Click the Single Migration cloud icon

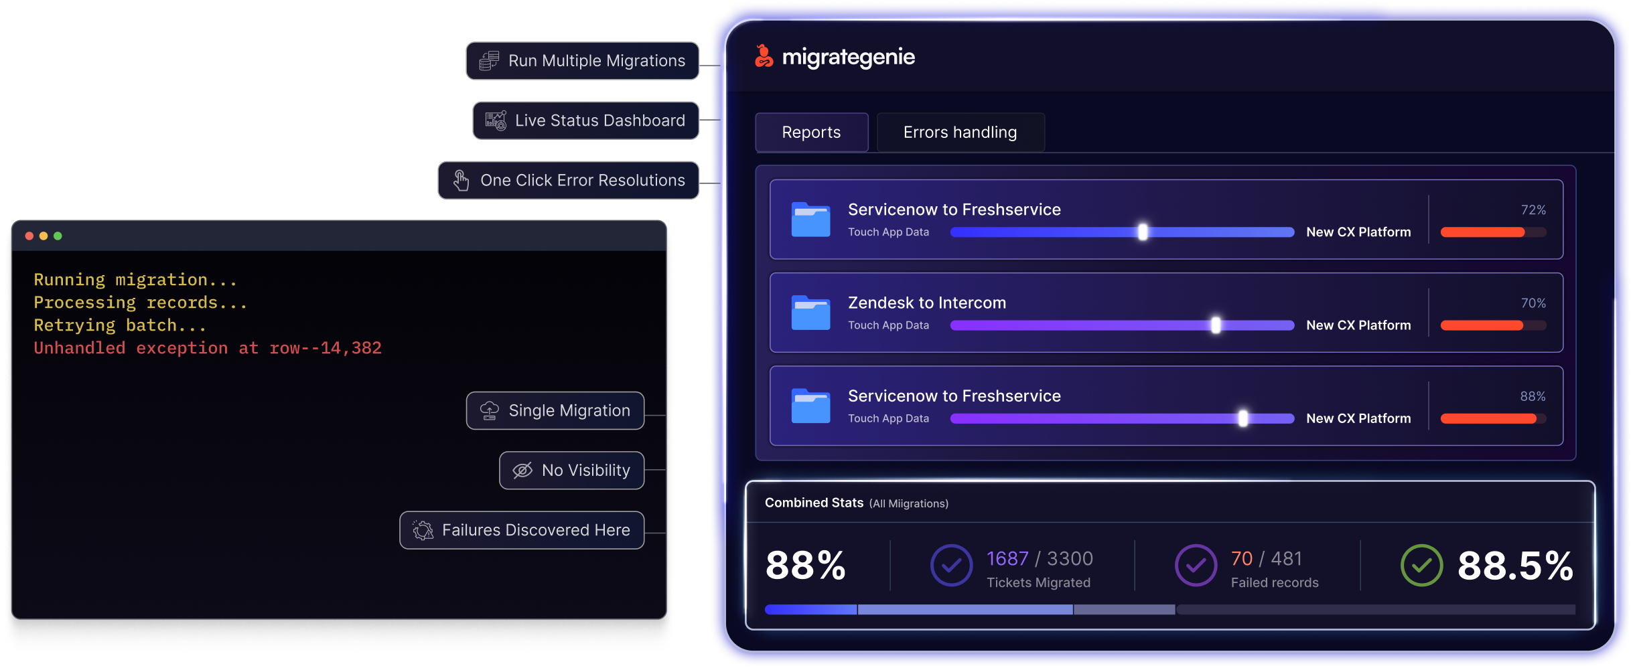pyautogui.click(x=490, y=410)
